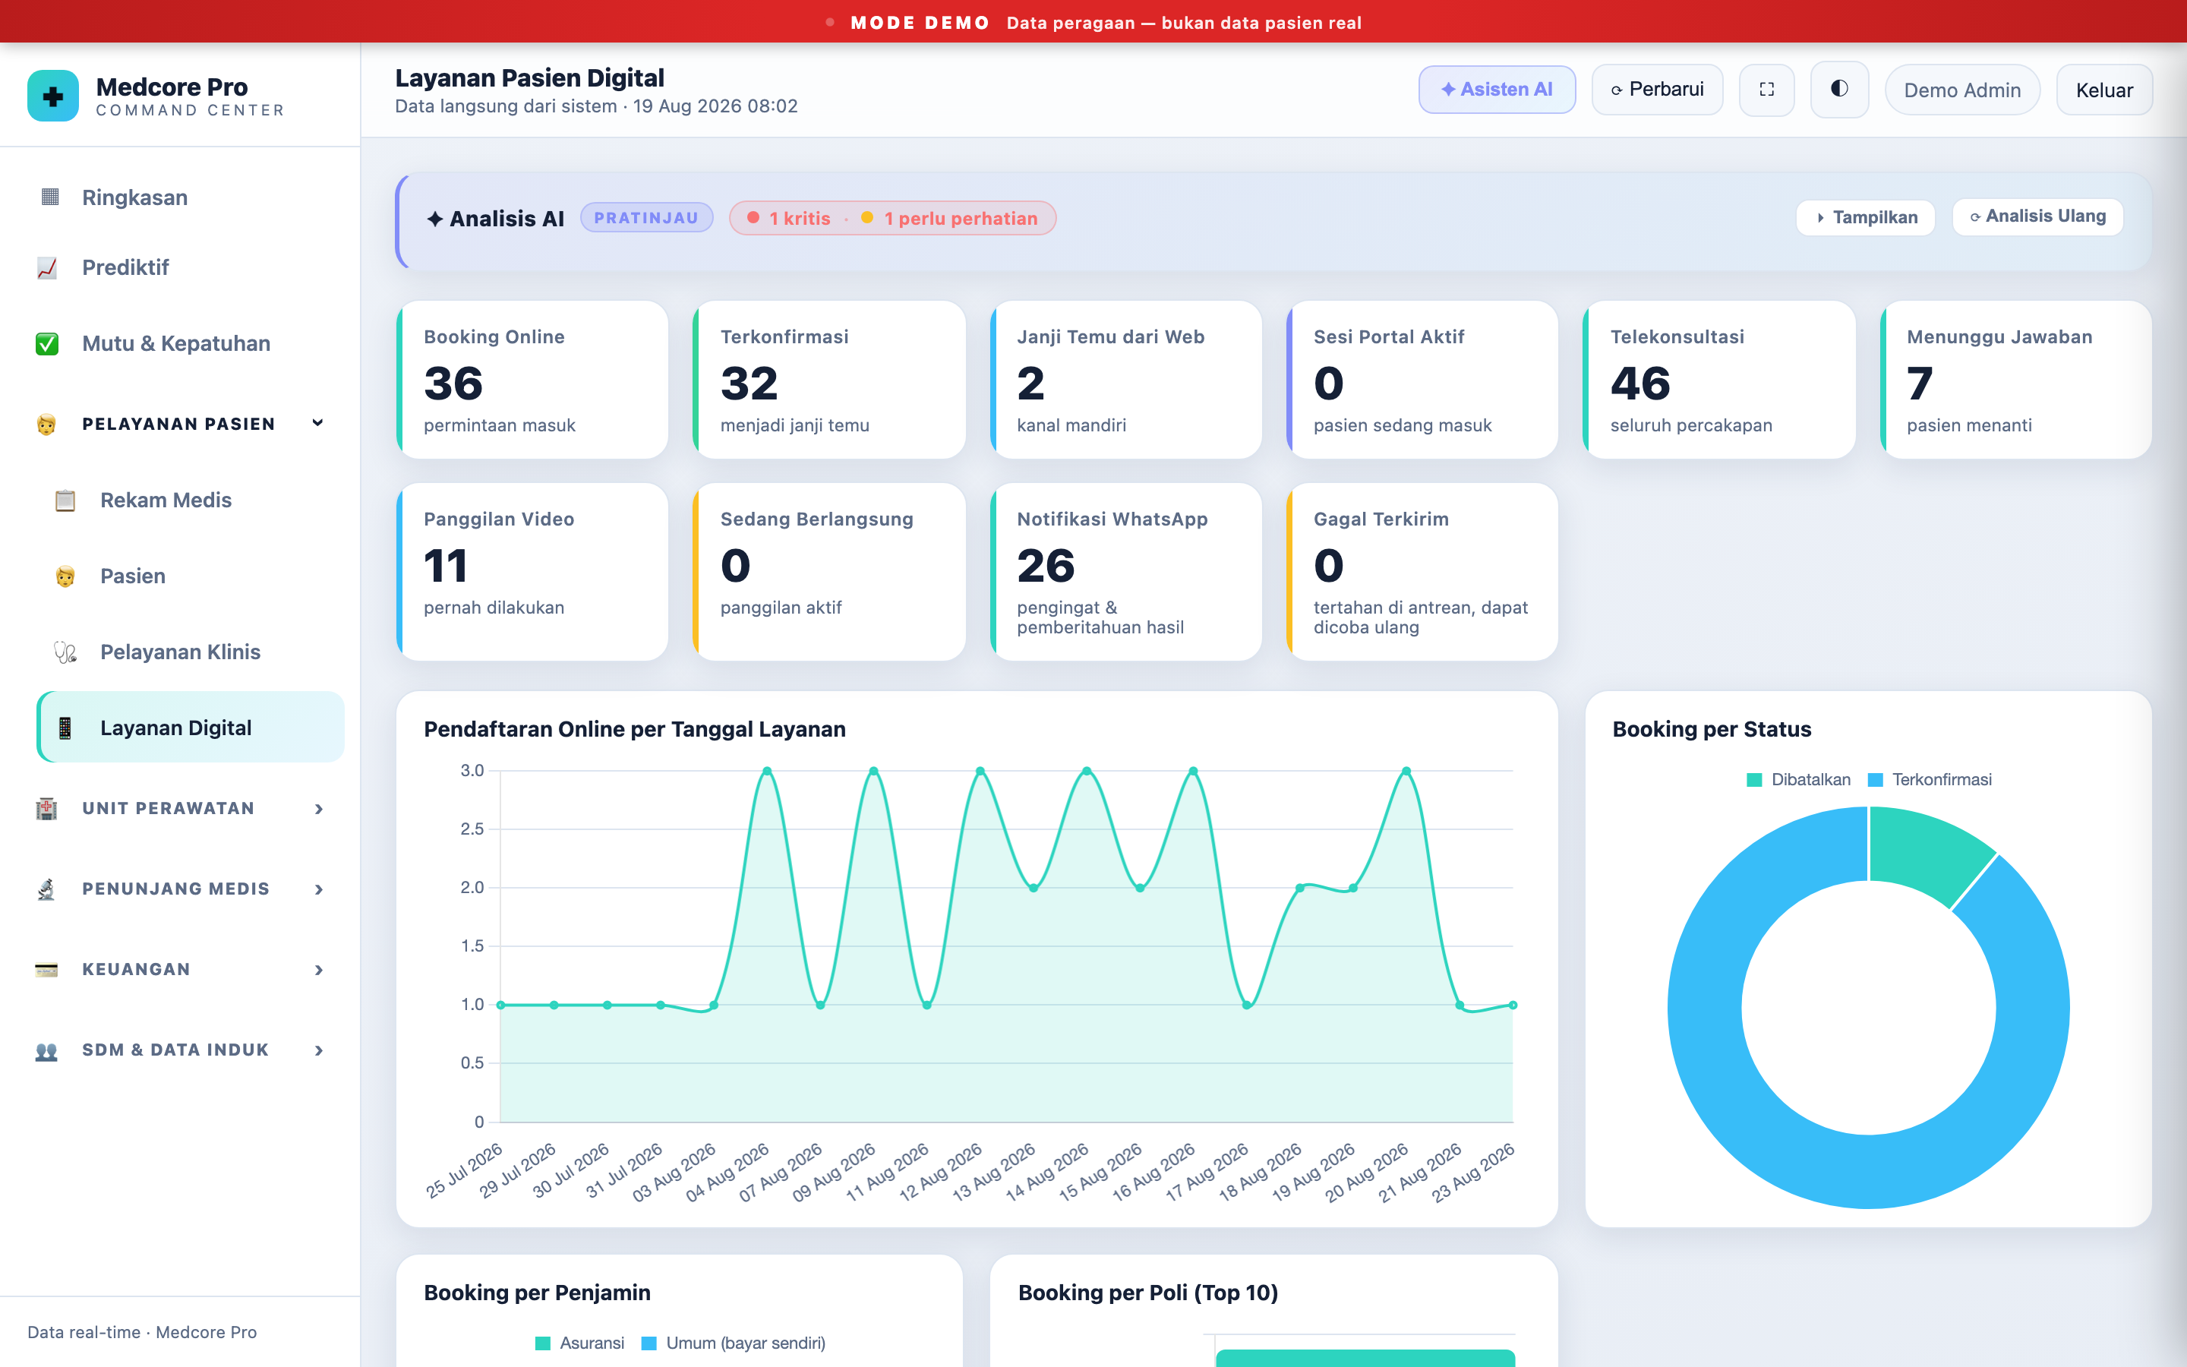
Task: Click the Pasien face icon
Action: point(65,576)
